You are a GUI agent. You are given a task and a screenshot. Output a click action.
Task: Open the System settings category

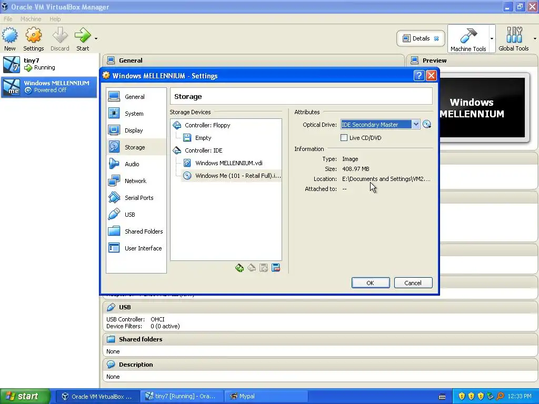pyautogui.click(x=136, y=114)
